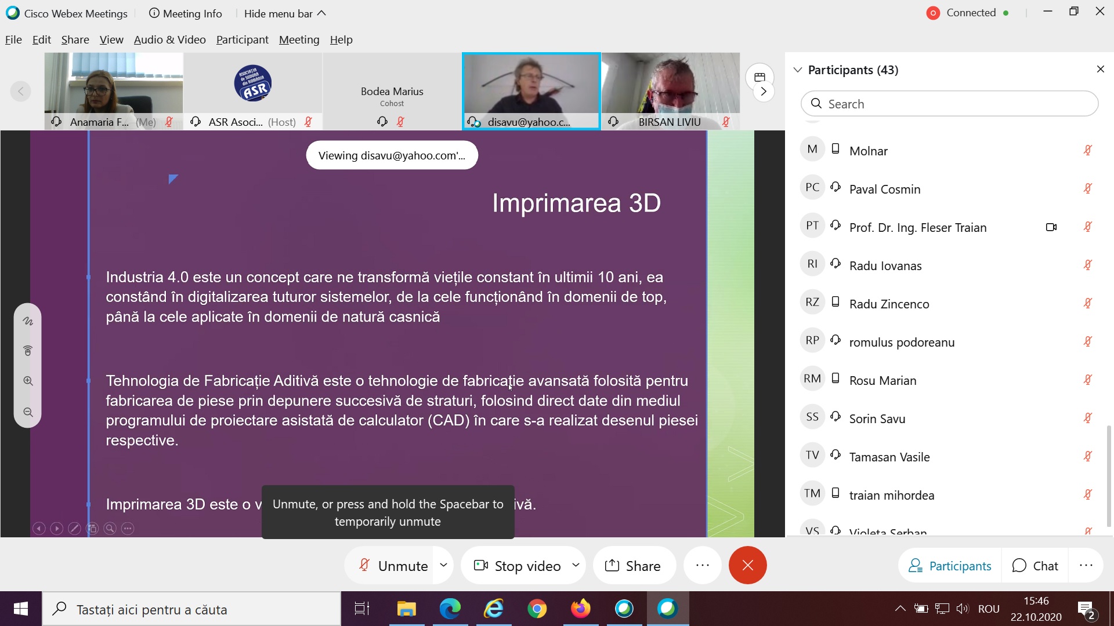Click the zoom out magnifier icon

click(x=28, y=412)
